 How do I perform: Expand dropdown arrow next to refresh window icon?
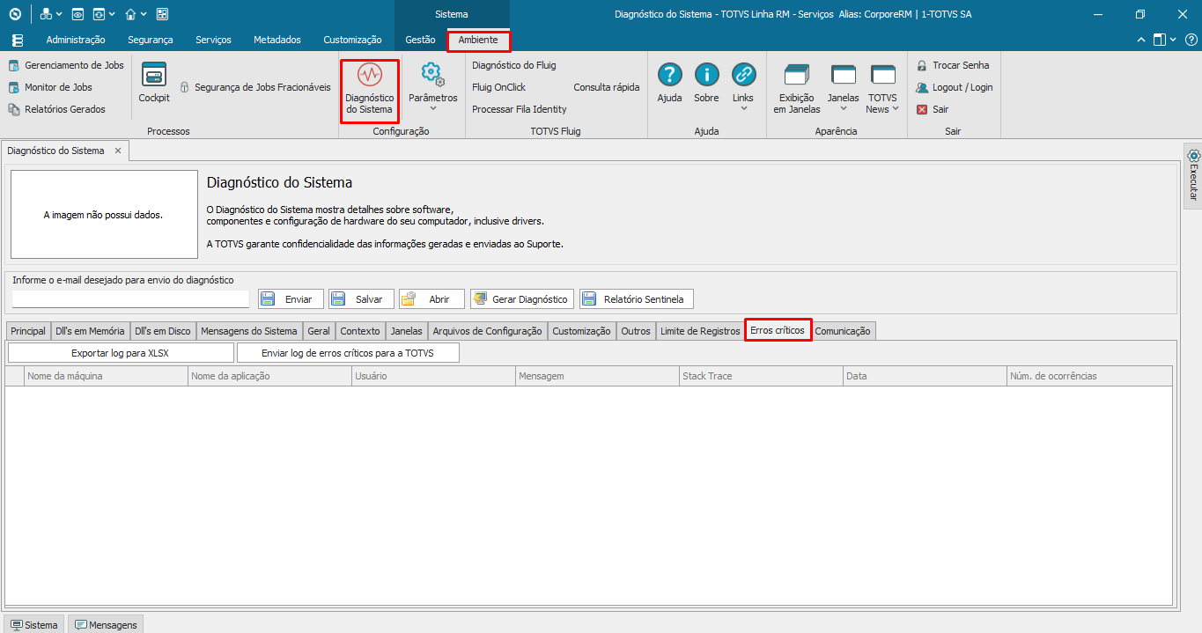112,14
